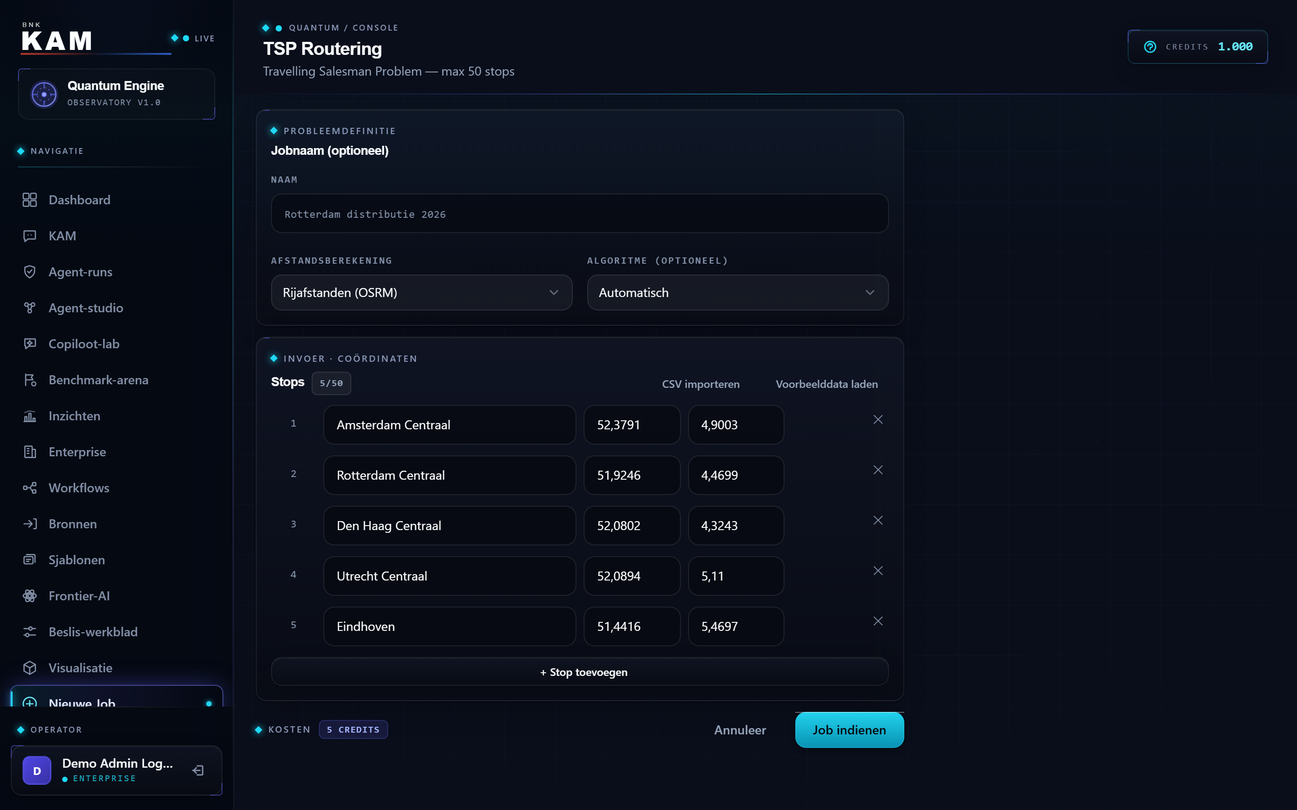
Task: Click the Agent-runs shield icon
Action: point(30,272)
